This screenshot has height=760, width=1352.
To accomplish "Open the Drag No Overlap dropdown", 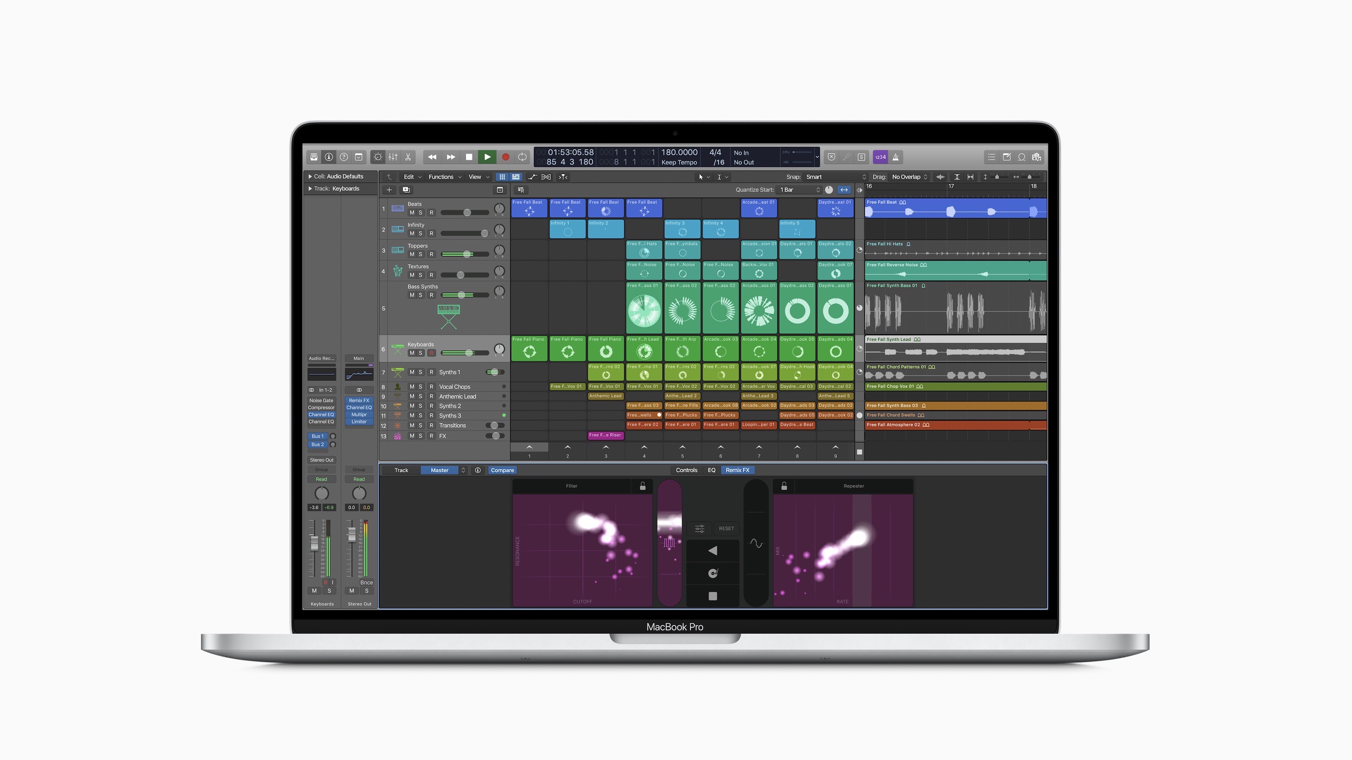I will 908,177.
